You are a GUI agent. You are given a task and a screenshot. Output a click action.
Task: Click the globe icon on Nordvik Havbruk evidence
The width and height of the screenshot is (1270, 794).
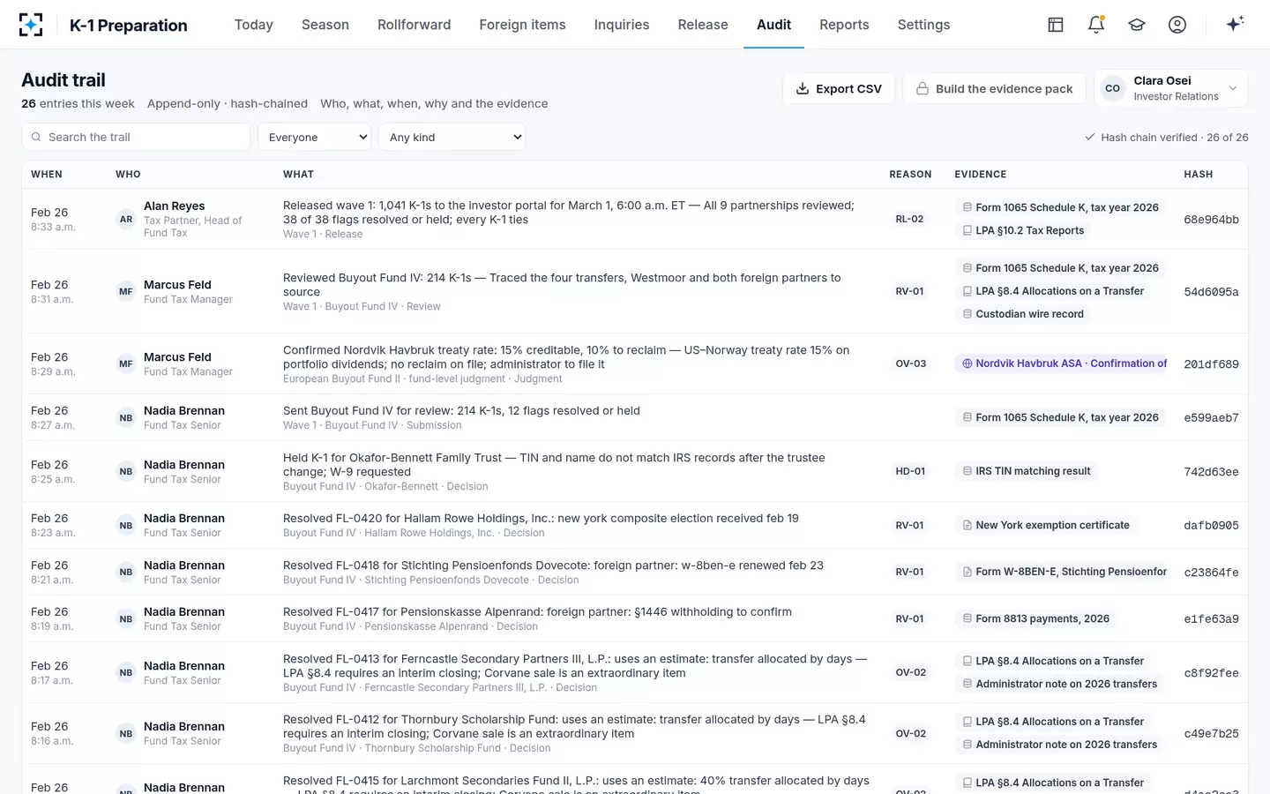[x=967, y=363]
